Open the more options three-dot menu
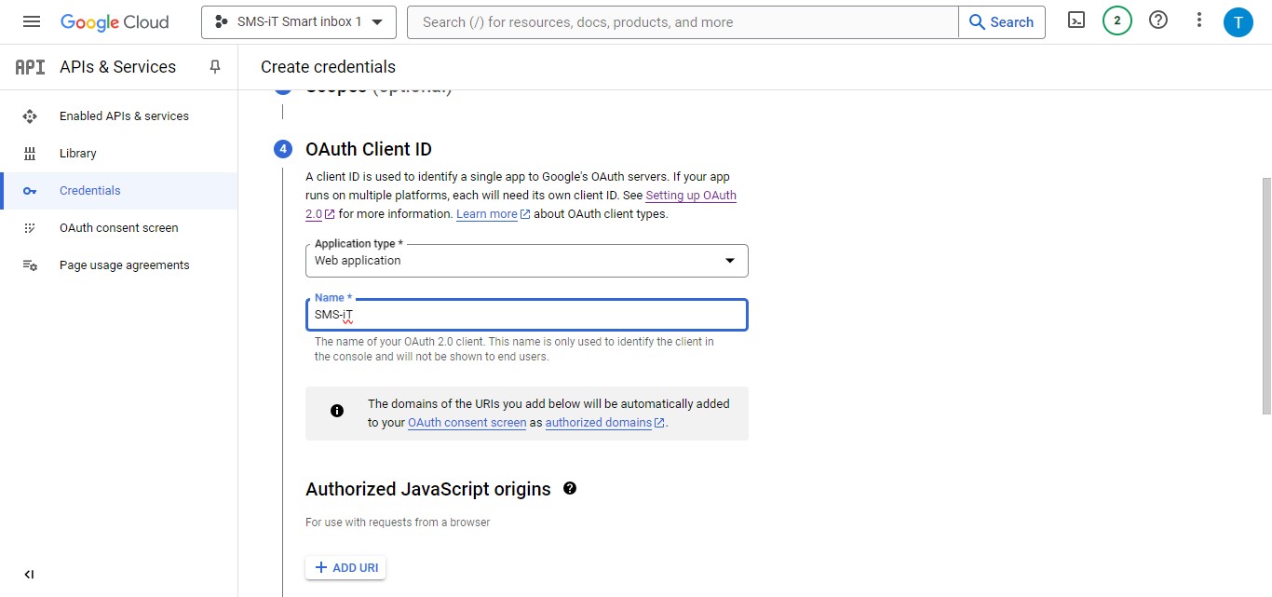This screenshot has width=1272, height=597. pos(1198,20)
